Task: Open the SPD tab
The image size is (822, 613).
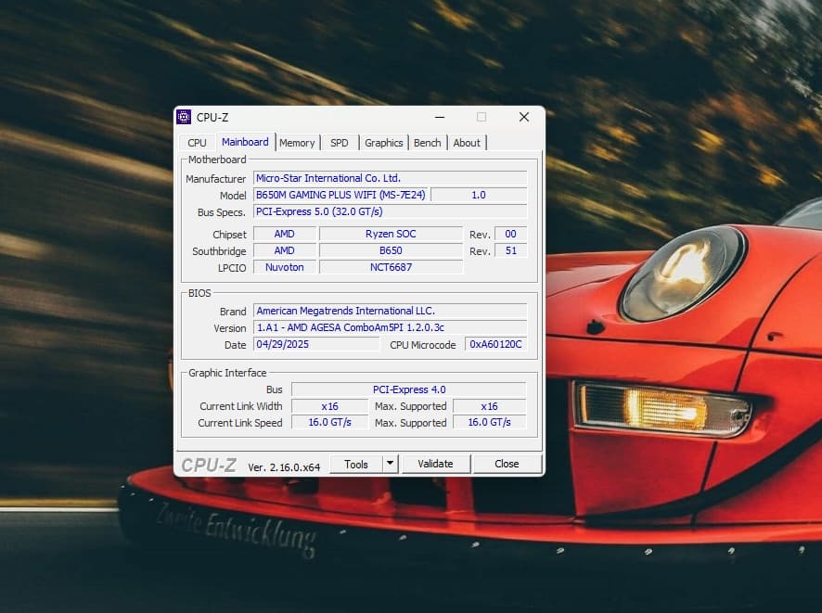Action: click(x=340, y=143)
